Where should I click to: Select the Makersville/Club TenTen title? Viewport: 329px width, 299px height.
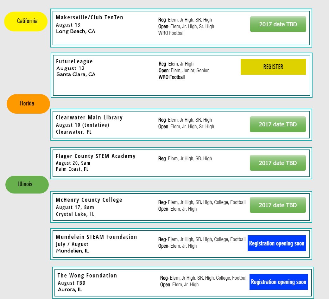click(90, 17)
